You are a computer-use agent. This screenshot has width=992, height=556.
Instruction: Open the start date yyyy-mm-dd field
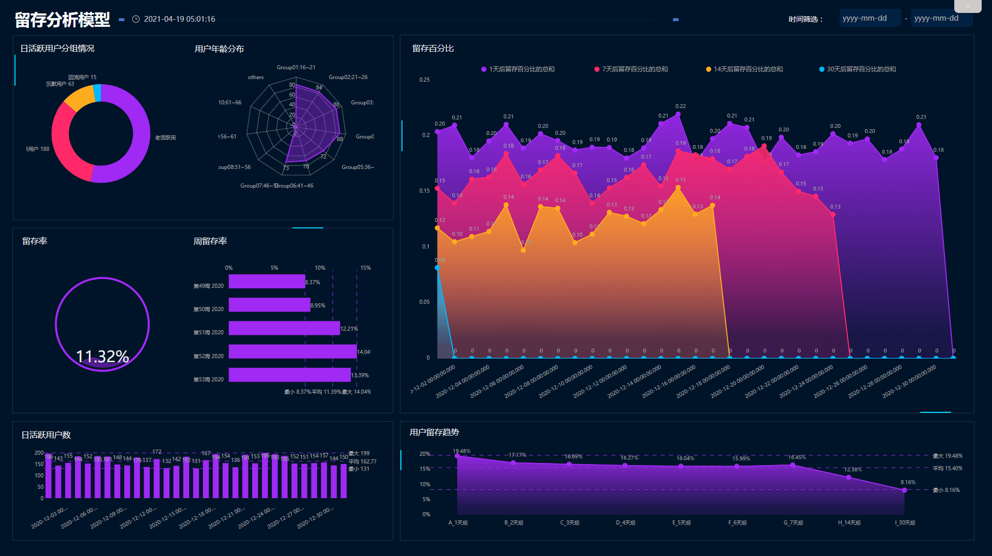tap(870, 18)
